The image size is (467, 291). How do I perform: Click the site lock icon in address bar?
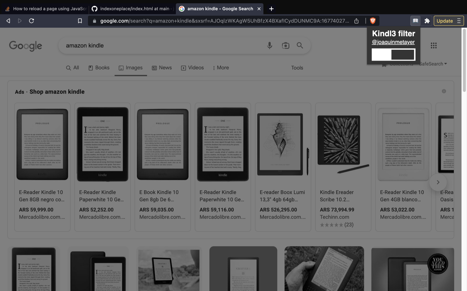click(95, 21)
